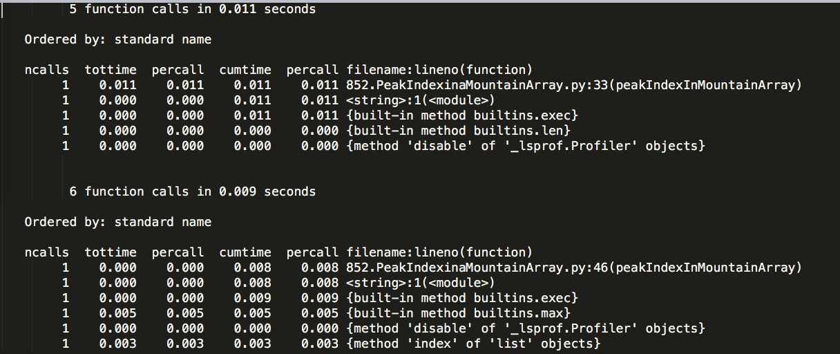
Task: Click the second 'built-in method builtins.exec' entry
Action: point(461,298)
